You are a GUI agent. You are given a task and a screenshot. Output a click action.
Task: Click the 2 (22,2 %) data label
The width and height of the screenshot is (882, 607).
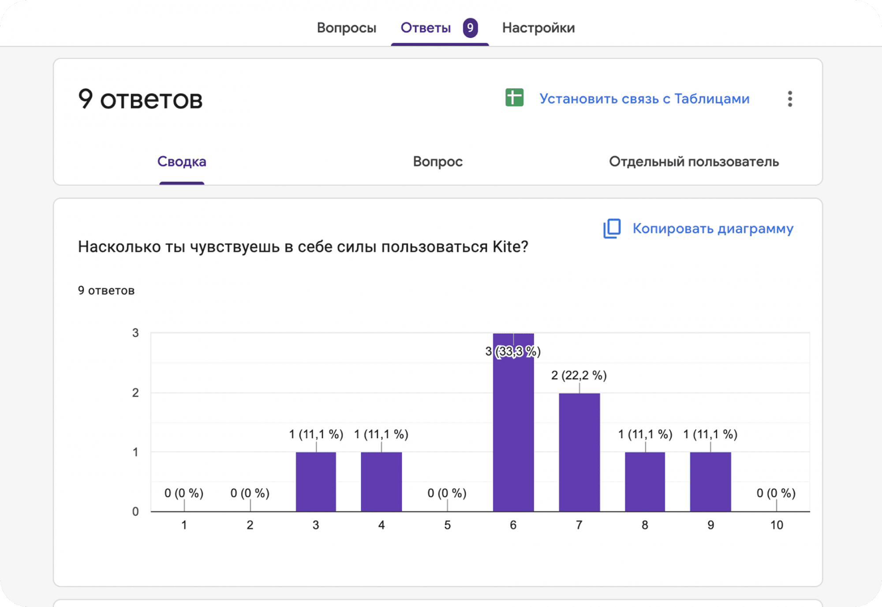point(579,375)
